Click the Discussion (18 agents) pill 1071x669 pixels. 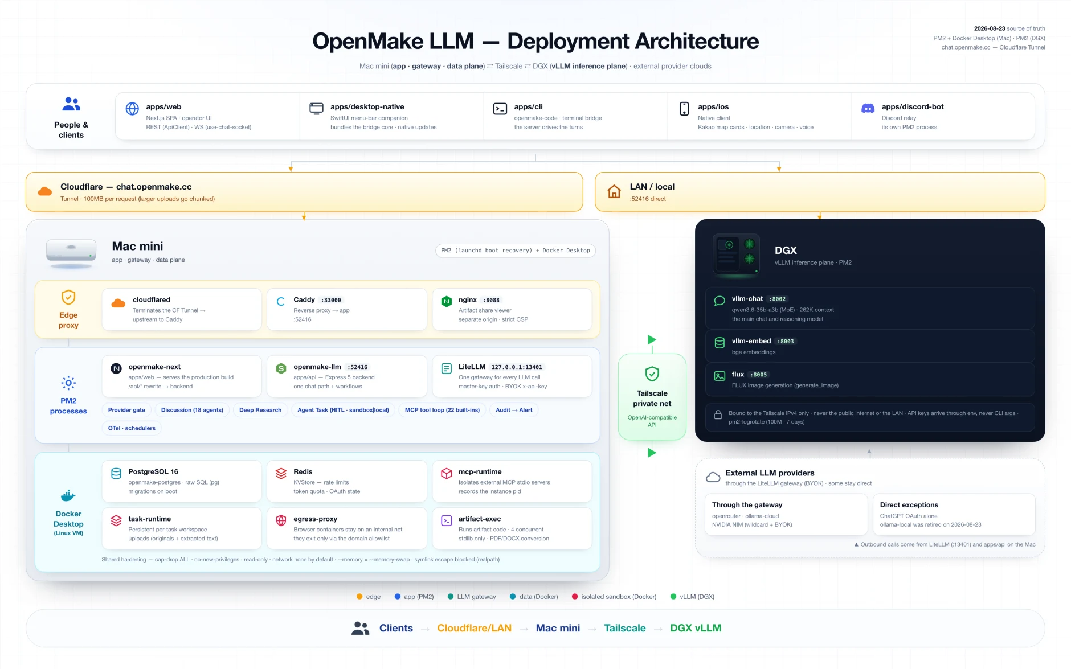click(192, 410)
